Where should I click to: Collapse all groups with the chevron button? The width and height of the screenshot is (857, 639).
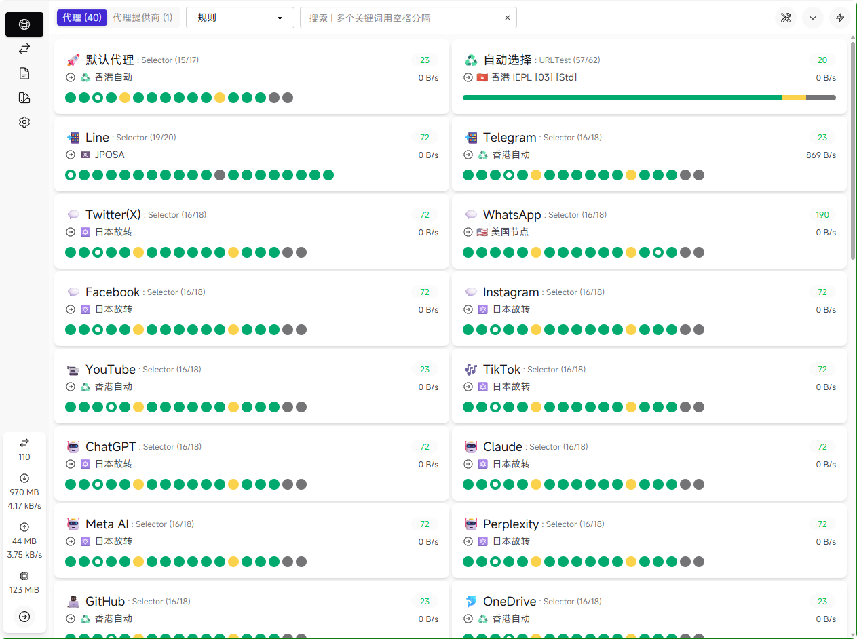coord(813,18)
